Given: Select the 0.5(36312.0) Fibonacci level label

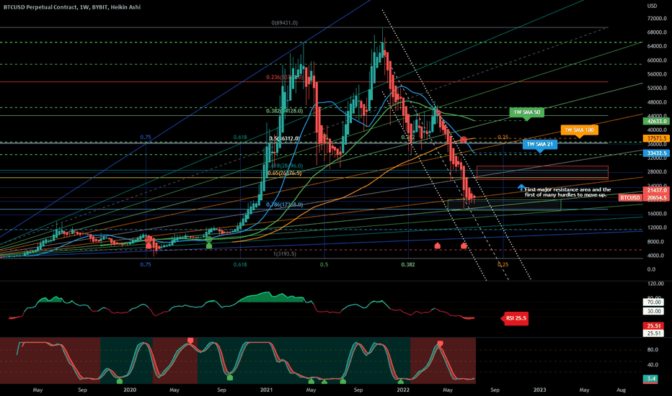Looking at the screenshot, I should [284, 139].
